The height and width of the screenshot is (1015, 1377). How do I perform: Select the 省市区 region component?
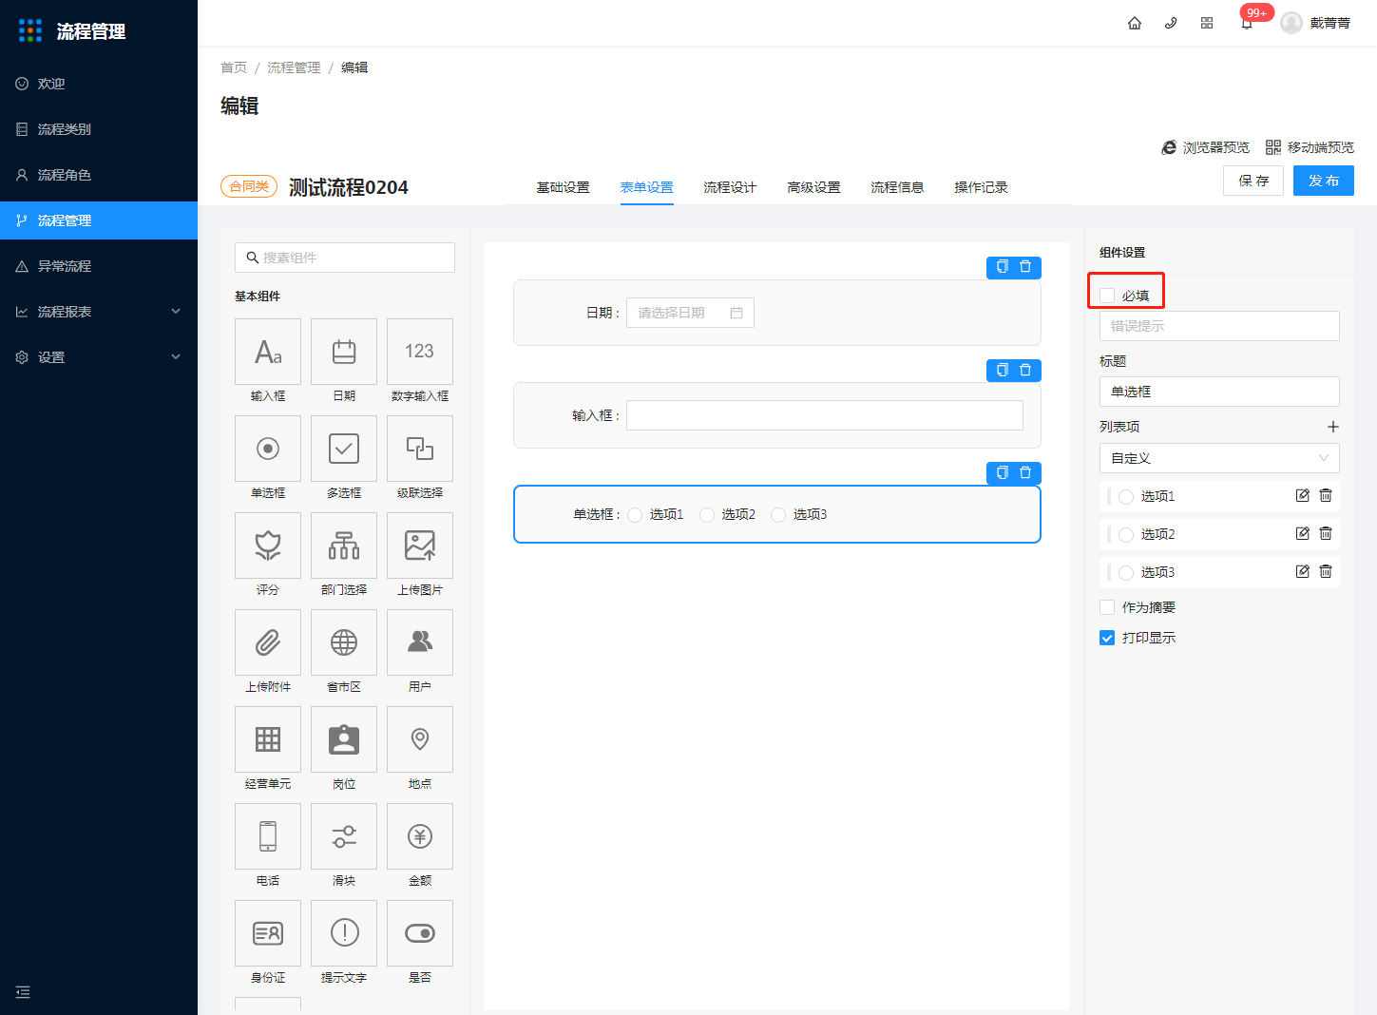[344, 642]
